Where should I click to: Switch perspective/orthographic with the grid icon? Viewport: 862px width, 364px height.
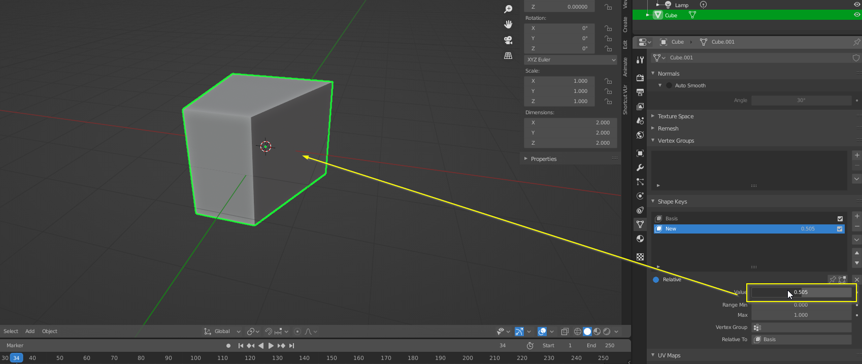click(508, 56)
